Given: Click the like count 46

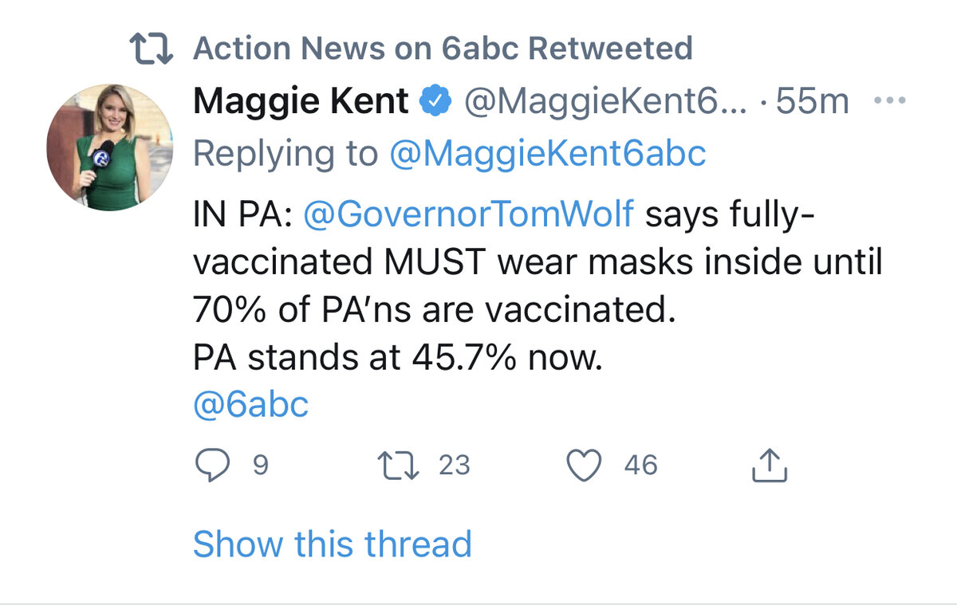Looking at the screenshot, I should [640, 465].
